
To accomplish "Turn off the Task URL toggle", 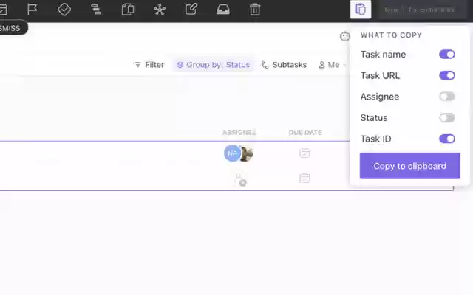I will [446, 75].
